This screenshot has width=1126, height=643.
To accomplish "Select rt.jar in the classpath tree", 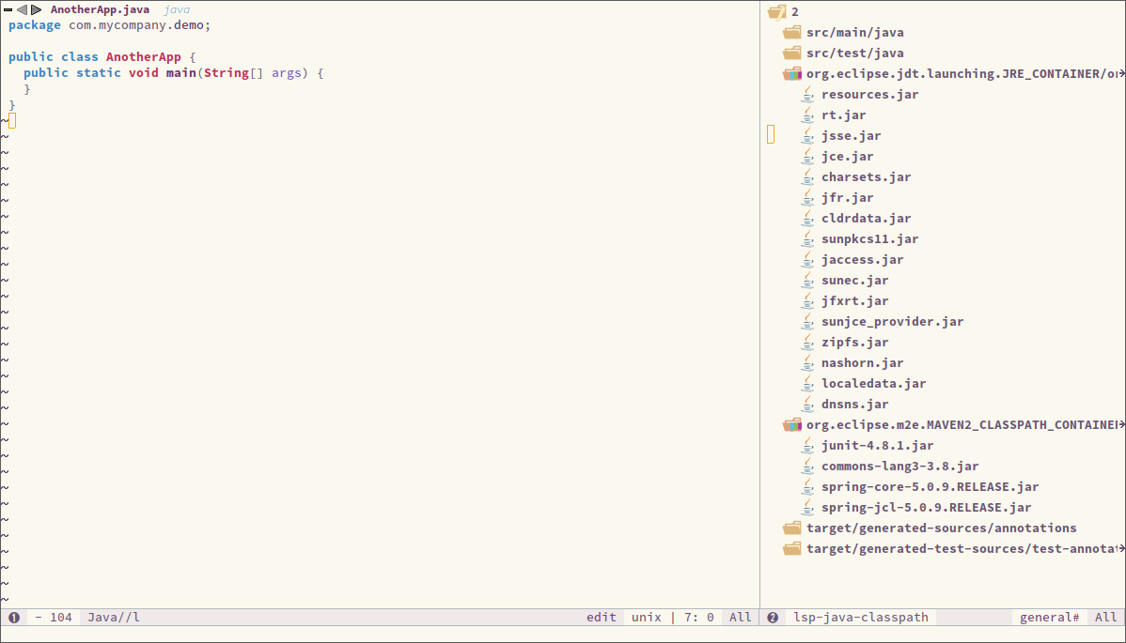I will click(844, 115).
